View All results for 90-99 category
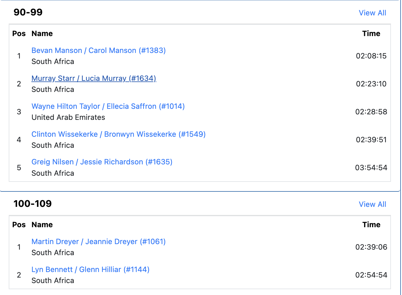 click(372, 13)
